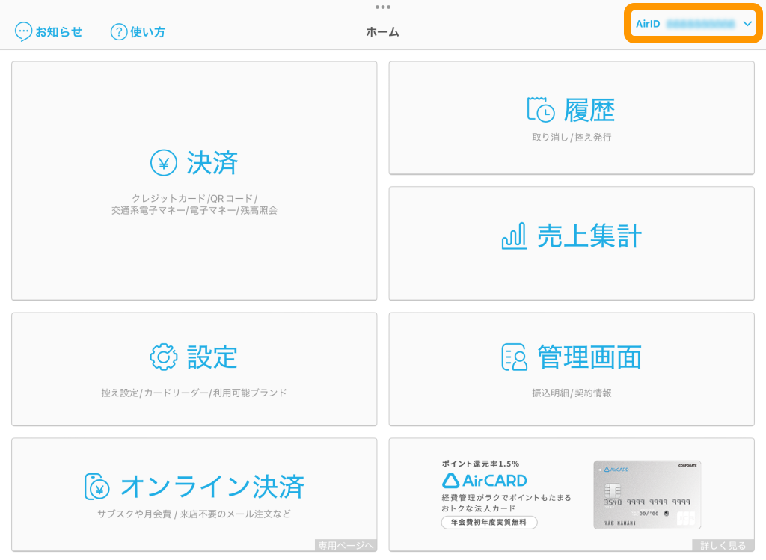The image size is (766, 560).
Task: Click the silver AirCARD credit card image
Action: tap(647, 494)
